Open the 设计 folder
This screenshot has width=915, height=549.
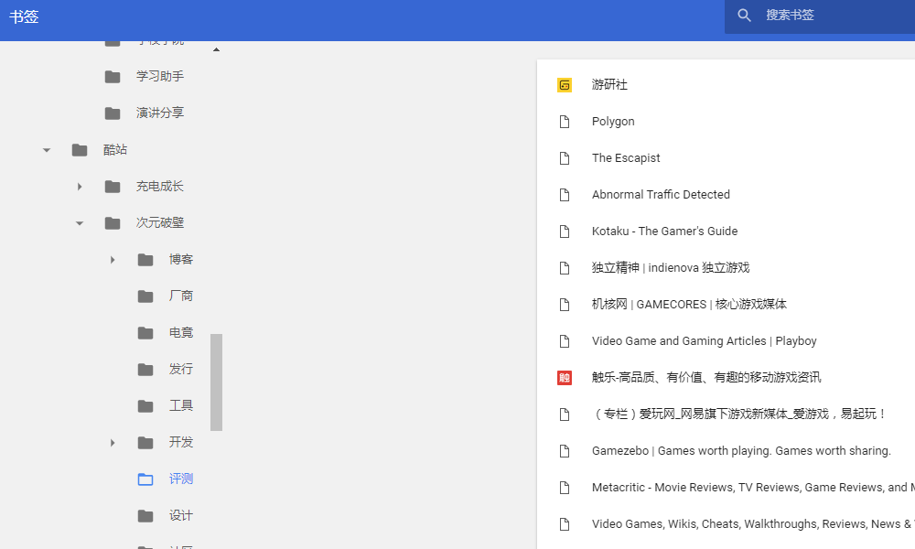(x=181, y=516)
